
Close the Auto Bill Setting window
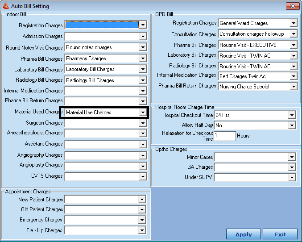pos(292,6)
